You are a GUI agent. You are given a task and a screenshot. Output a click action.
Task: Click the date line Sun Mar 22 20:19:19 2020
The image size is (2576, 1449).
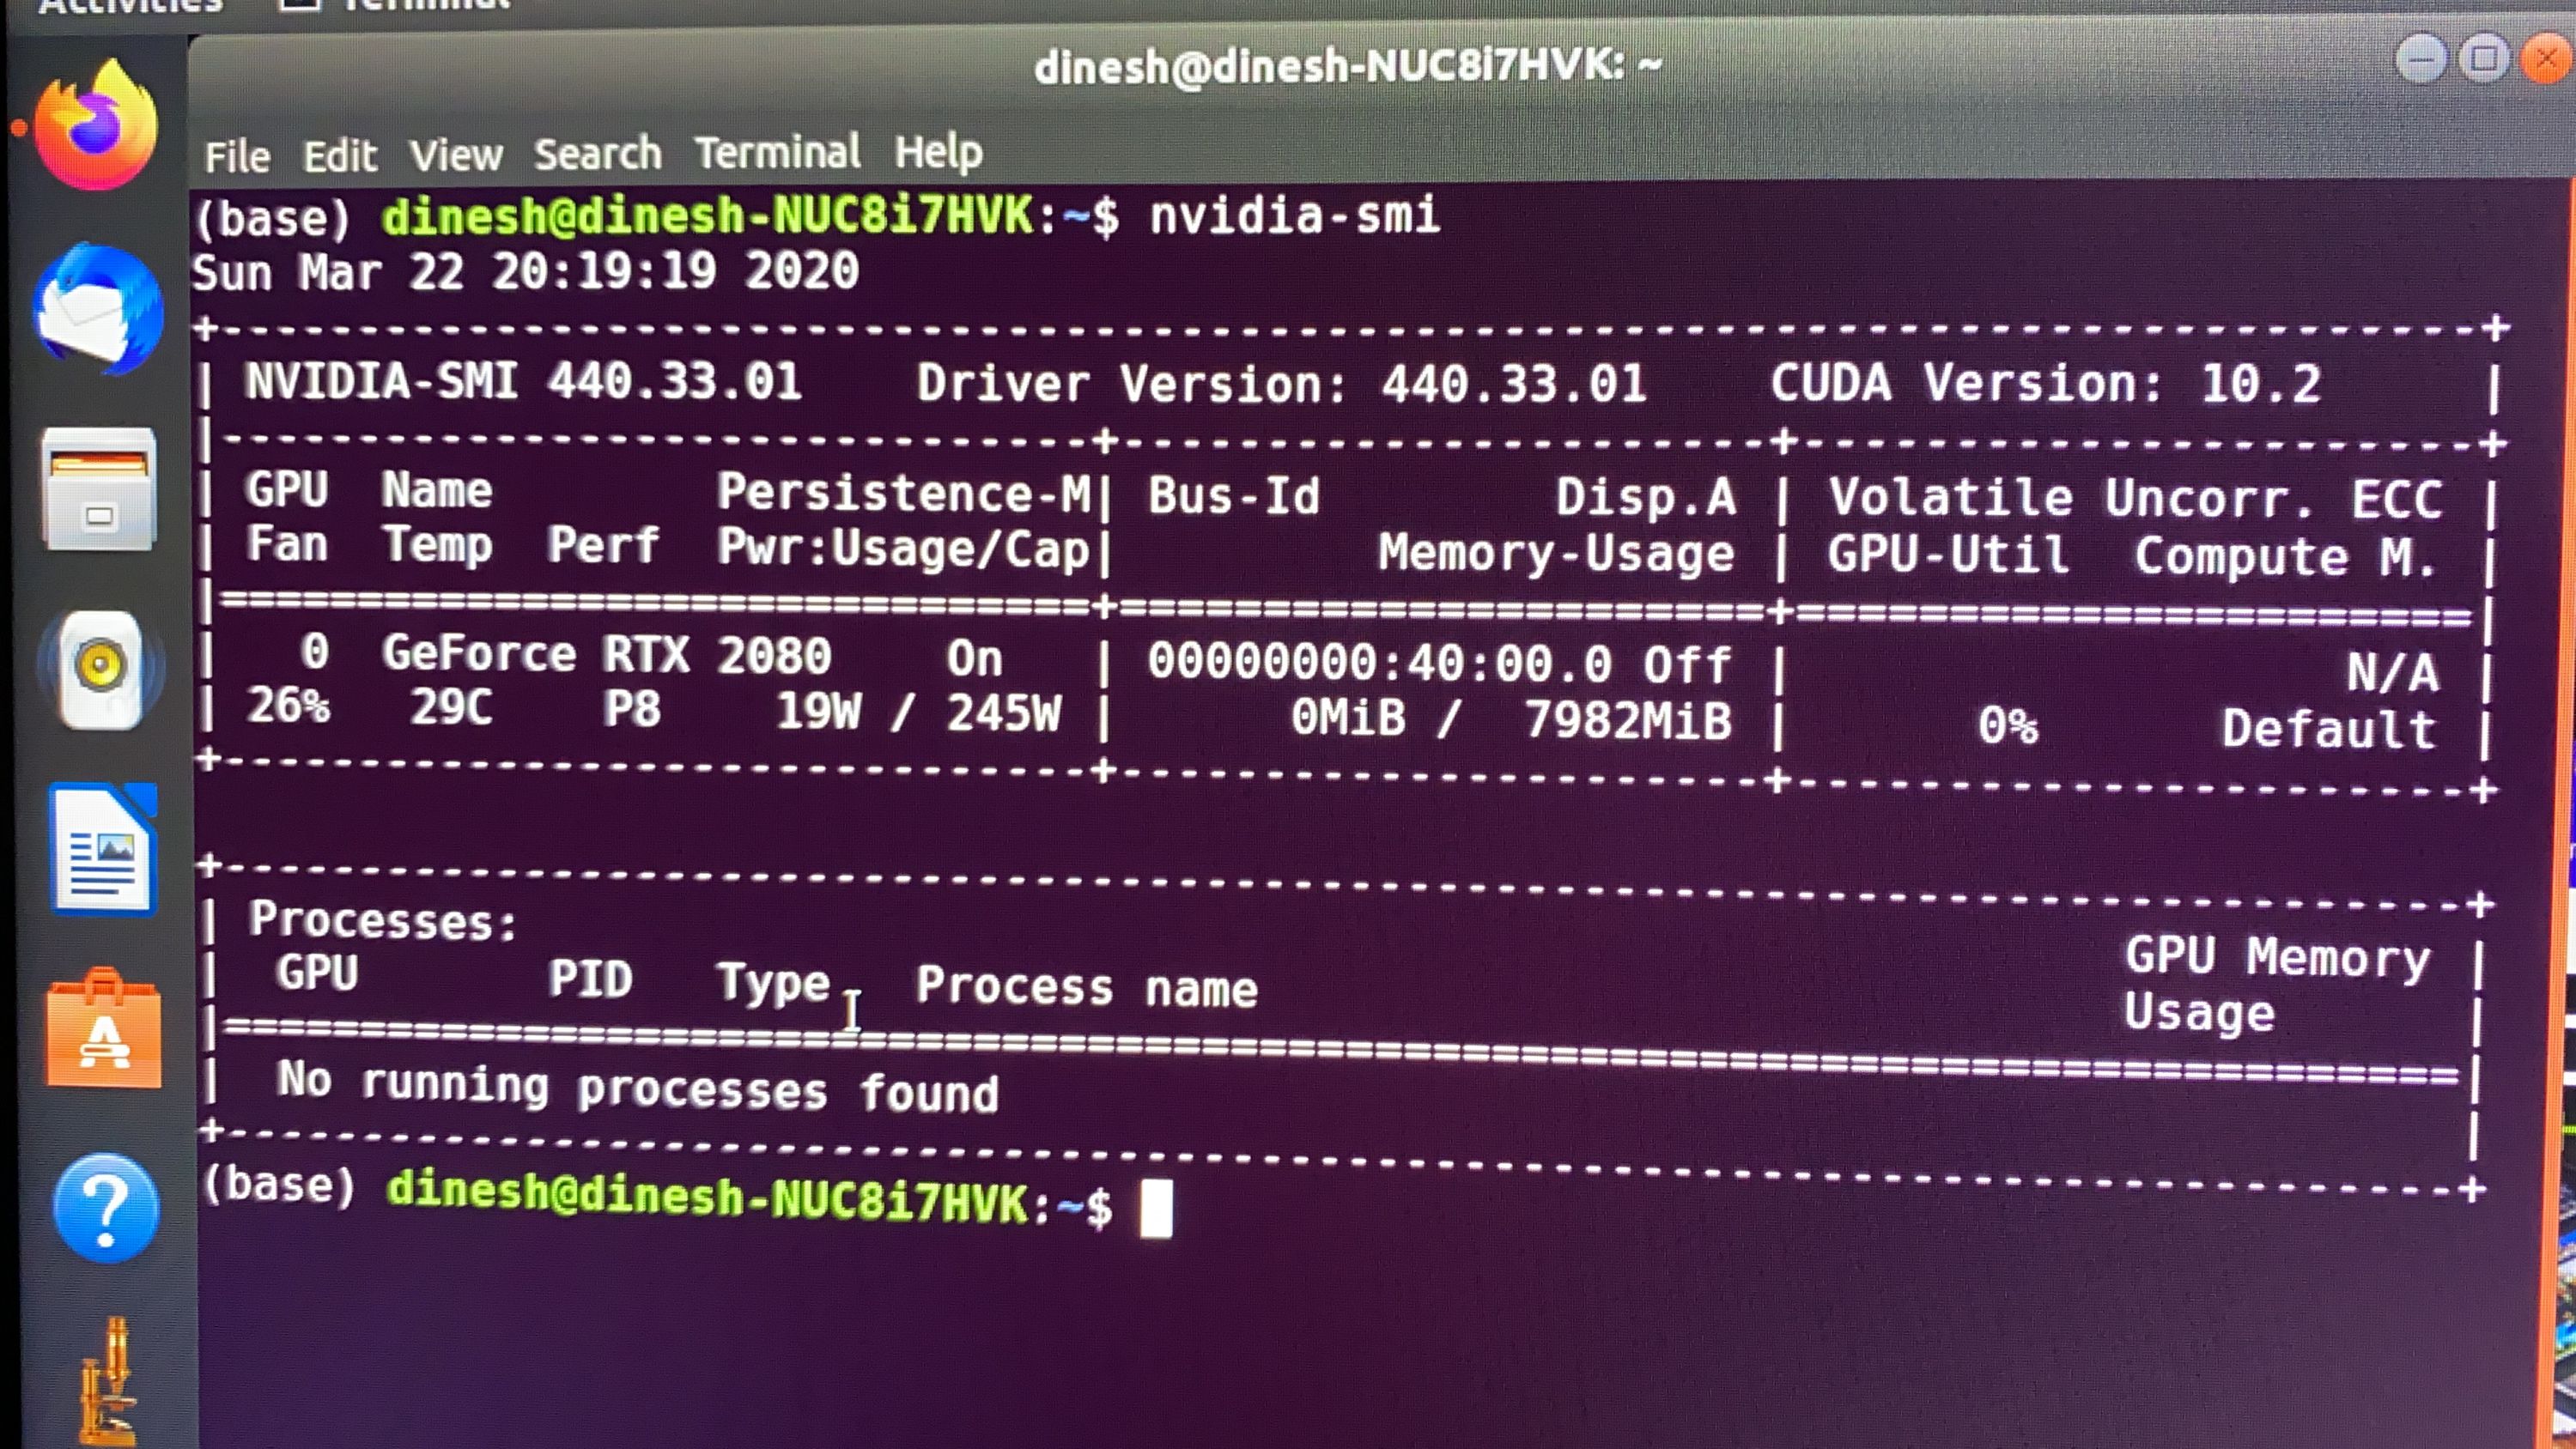coord(525,271)
